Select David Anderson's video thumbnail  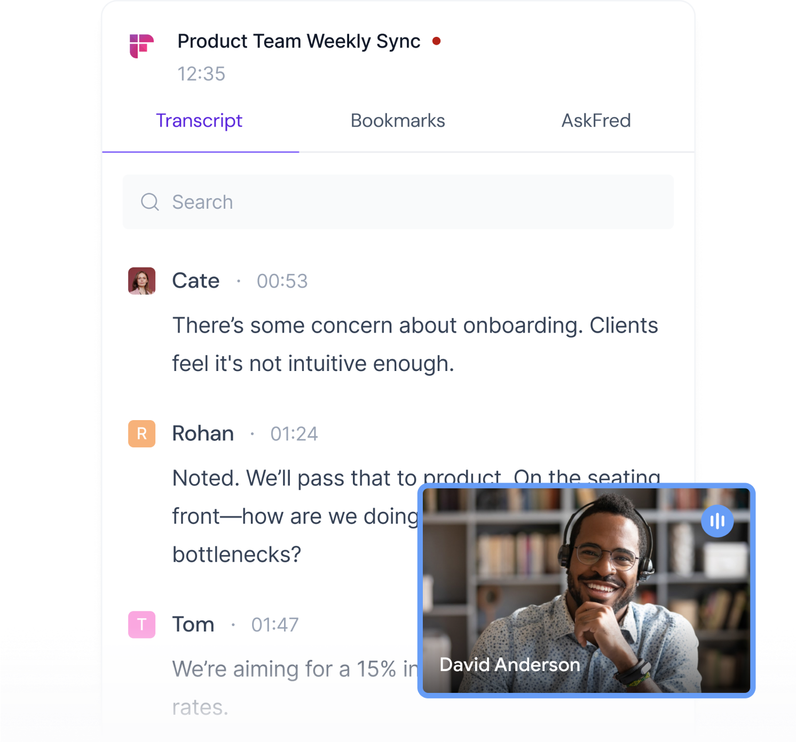click(x=586, y=590)
